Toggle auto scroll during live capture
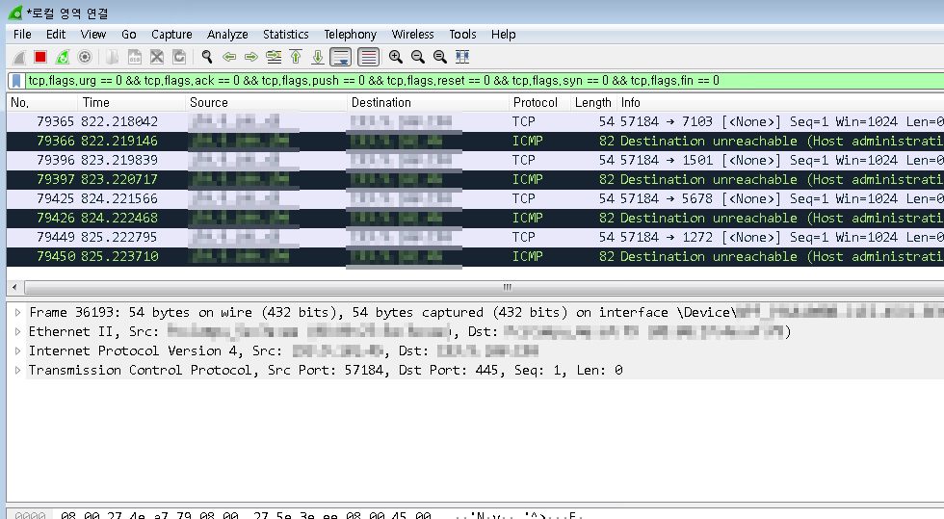The image size is (944, 519). coord(340,58)
